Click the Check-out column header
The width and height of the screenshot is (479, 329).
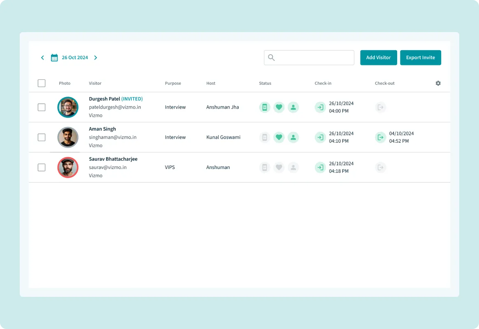385,83
